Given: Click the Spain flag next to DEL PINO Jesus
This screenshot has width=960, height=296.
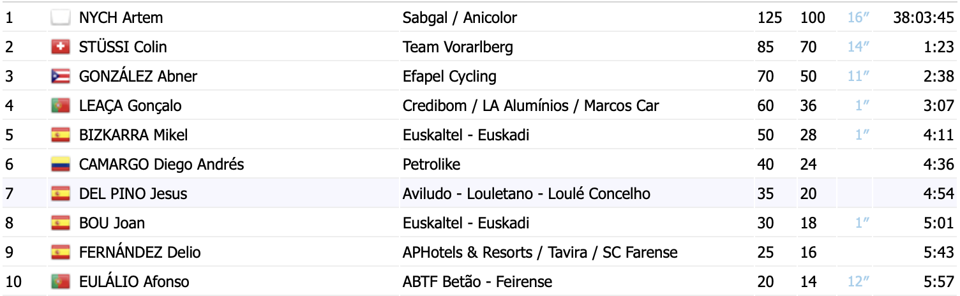Looking at the screenshot, I should click(60, 194).
